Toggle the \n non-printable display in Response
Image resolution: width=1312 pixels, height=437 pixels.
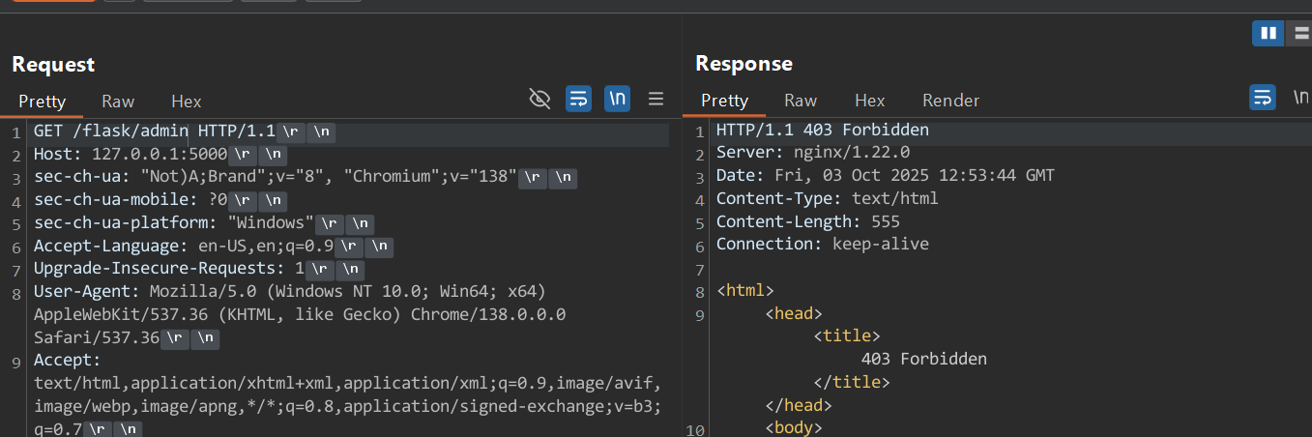[x=1300, y=97]
